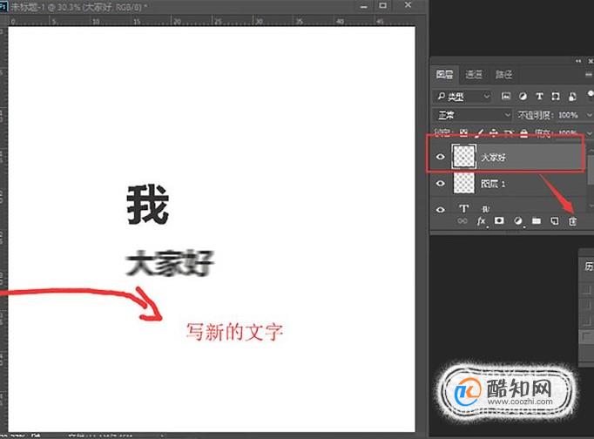Image resolution: width=594 pixels, height=439 pixels.
Task: Select the 图层 1 layer thumbnail
Action: click(463, 183)
